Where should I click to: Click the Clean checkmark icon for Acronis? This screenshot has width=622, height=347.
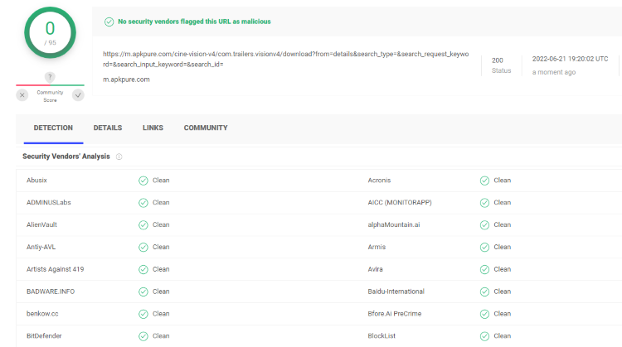pyautogui.click(x=485, y=180)
